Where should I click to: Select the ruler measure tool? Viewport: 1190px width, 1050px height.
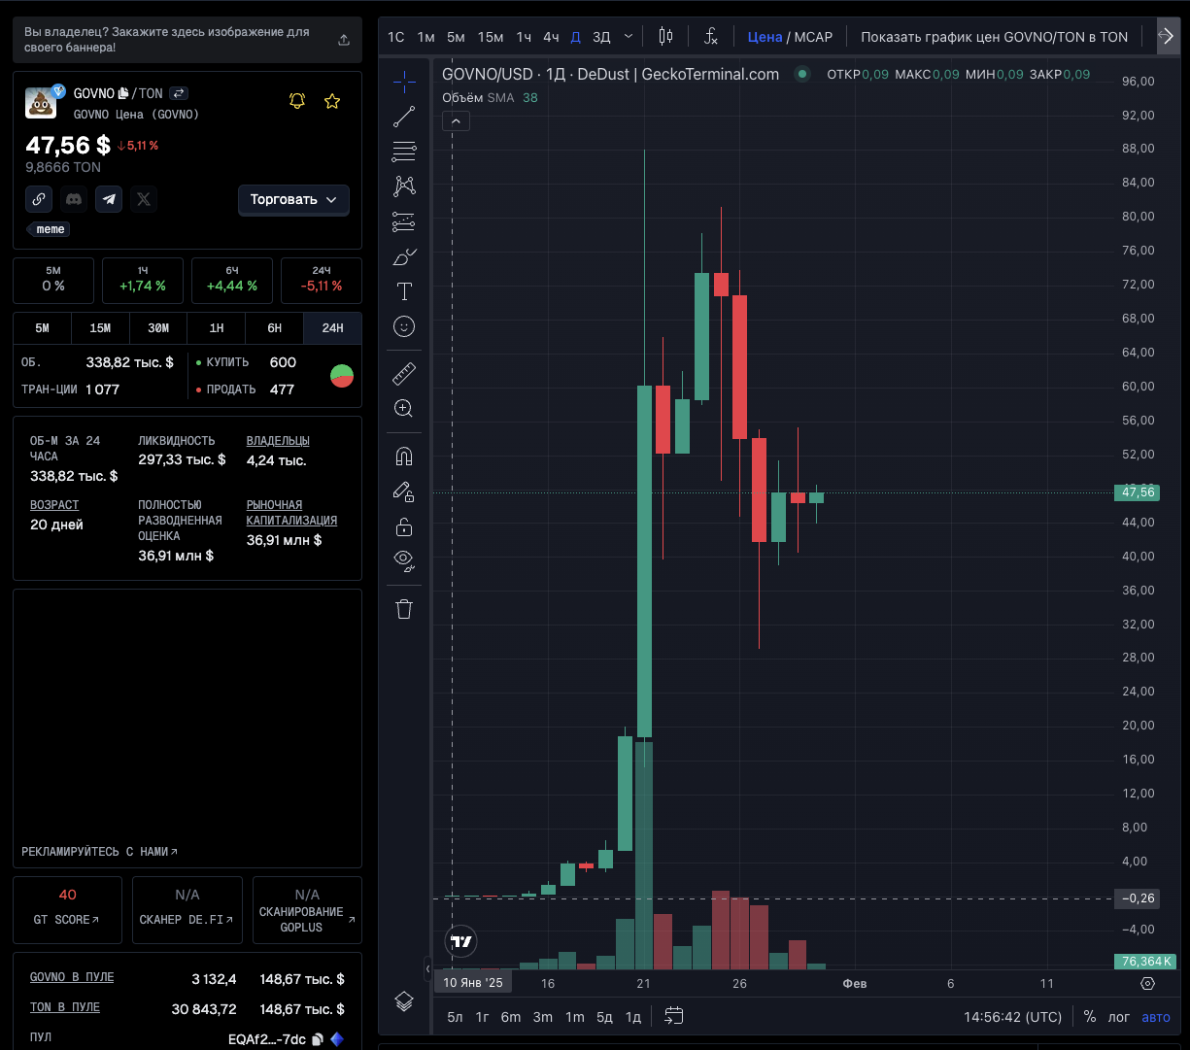click(x=404, y=373)
